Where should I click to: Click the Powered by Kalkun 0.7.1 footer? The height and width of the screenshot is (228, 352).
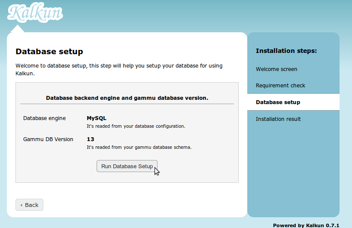tap(306, 225)
